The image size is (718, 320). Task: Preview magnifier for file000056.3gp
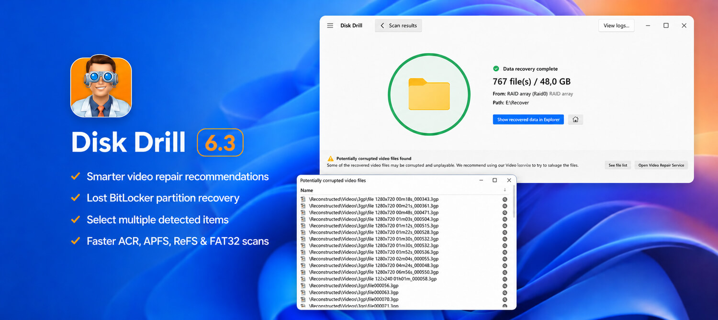pyautogui.click(x=505, y=286)
